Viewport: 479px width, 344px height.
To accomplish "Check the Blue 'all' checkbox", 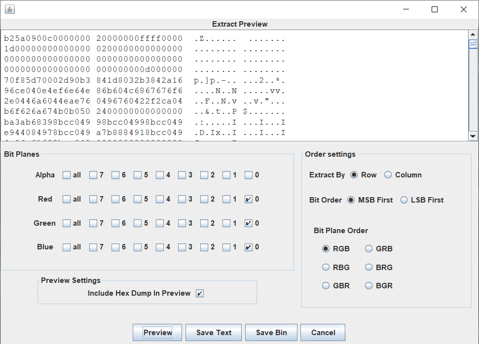I will pos(66,247).
